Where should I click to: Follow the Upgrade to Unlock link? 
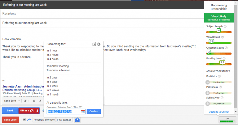219,112
